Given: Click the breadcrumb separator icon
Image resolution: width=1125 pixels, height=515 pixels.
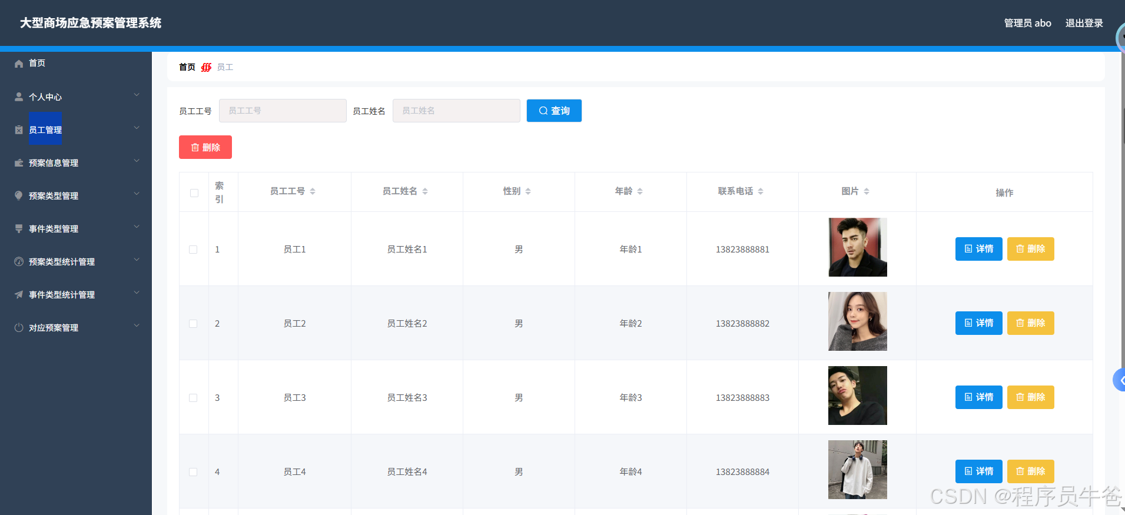Looking at the screenshot, I should point(206,67).
